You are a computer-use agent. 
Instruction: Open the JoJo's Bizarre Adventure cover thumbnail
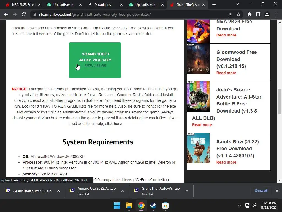[198, 96]
